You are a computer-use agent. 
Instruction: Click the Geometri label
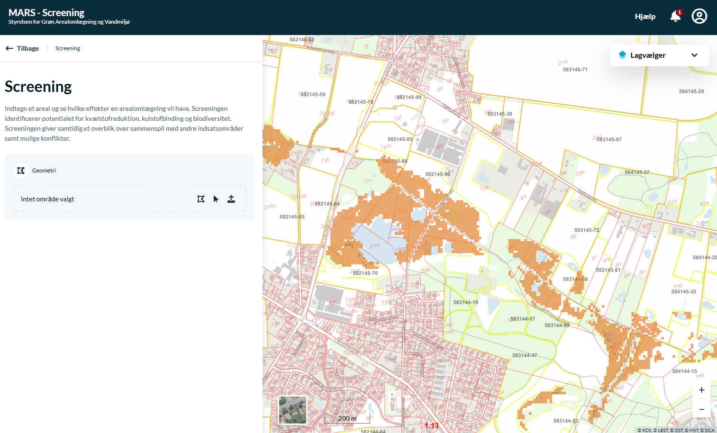tap(44, 171)
